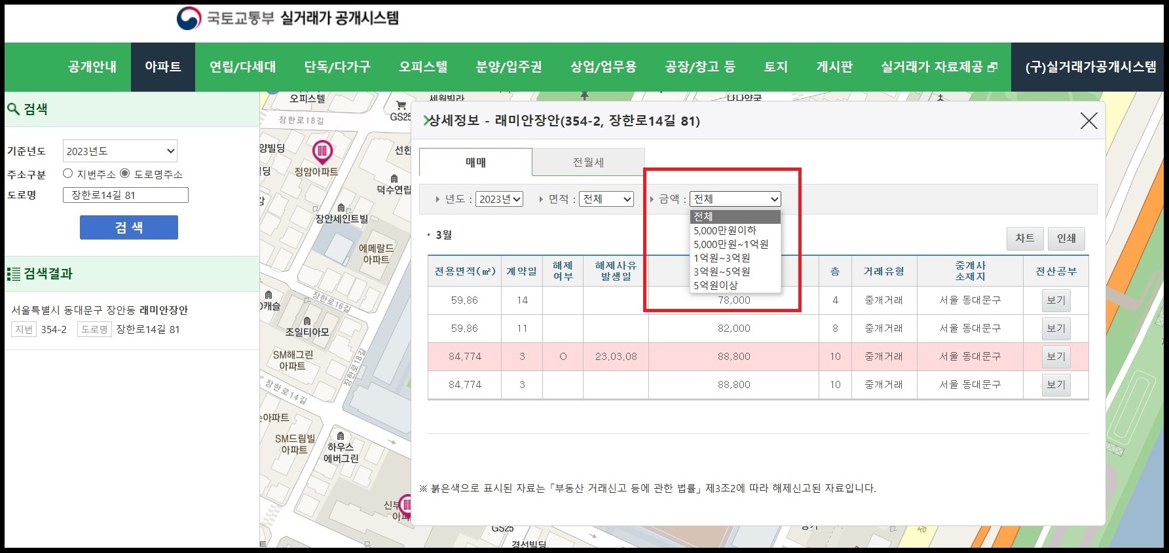Screen dimensions: 1169x553
Task: Click the shopping cart icon near GS25
Action: [401, 105]
